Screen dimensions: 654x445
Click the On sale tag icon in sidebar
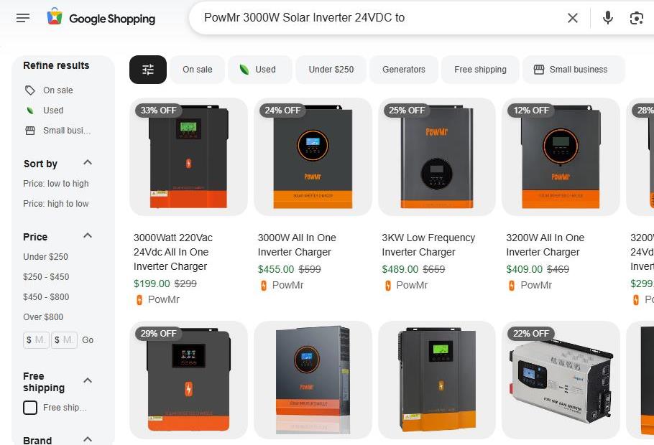coord(30,90)
